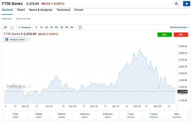Choose the 5 years performance range

(x=153, y=116)
